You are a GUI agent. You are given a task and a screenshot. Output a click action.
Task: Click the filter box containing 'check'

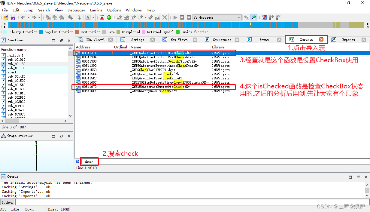[x=225, y=161]
